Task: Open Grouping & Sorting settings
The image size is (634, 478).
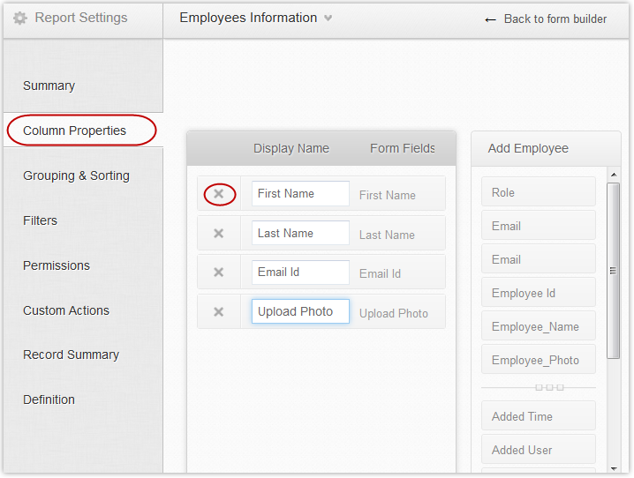Action: (77, 176)
